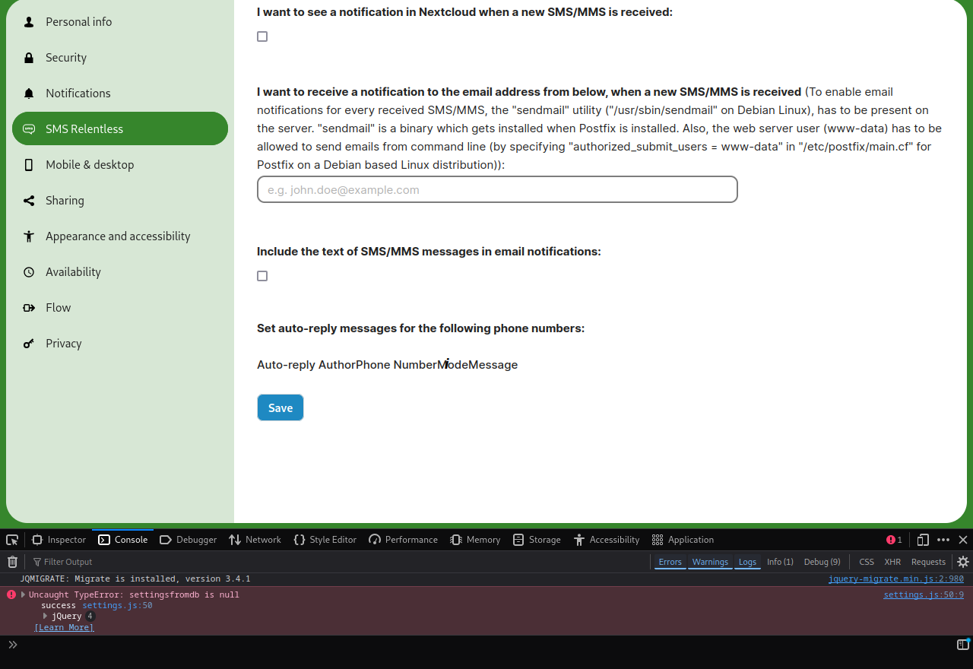Enable Nextcloud notification for new SMS checkbox
The image size is (973, 669).
coord(262,36)
